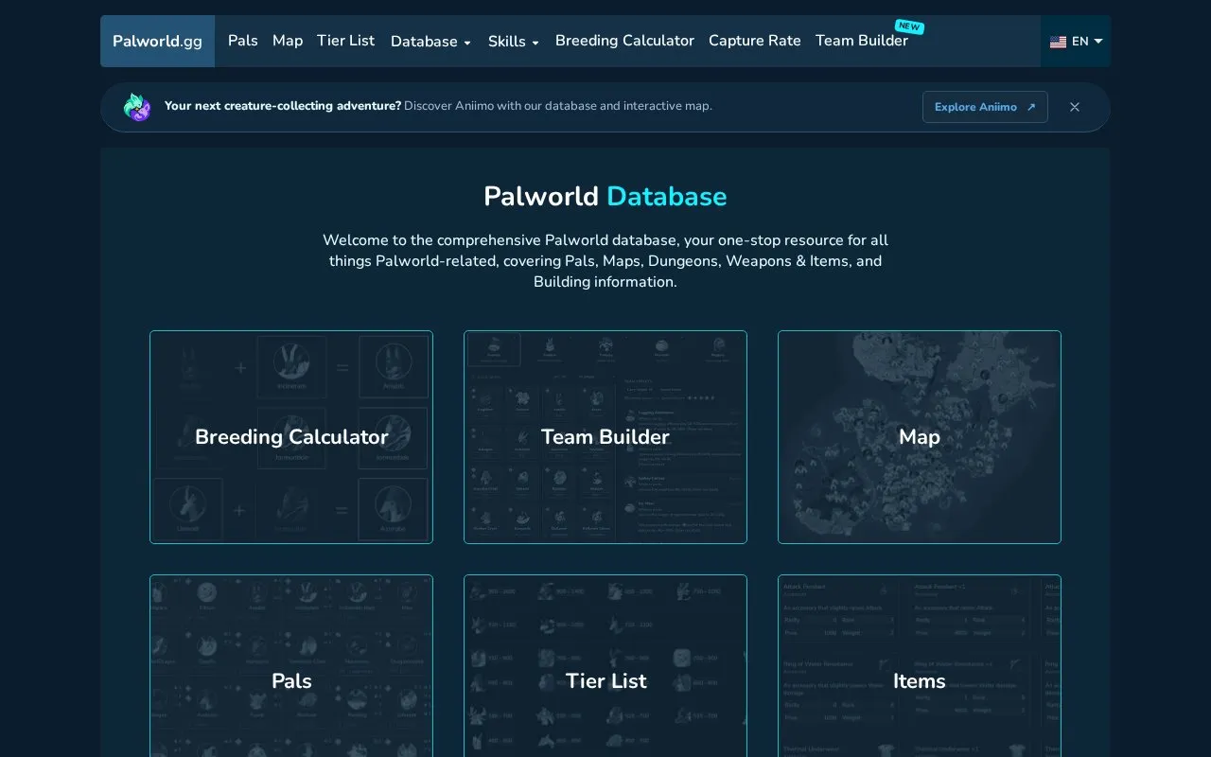The width and height of the screenshot is (1211, 757).
Task: Click the Explore Aniimo button
Action: coord(985,107)
